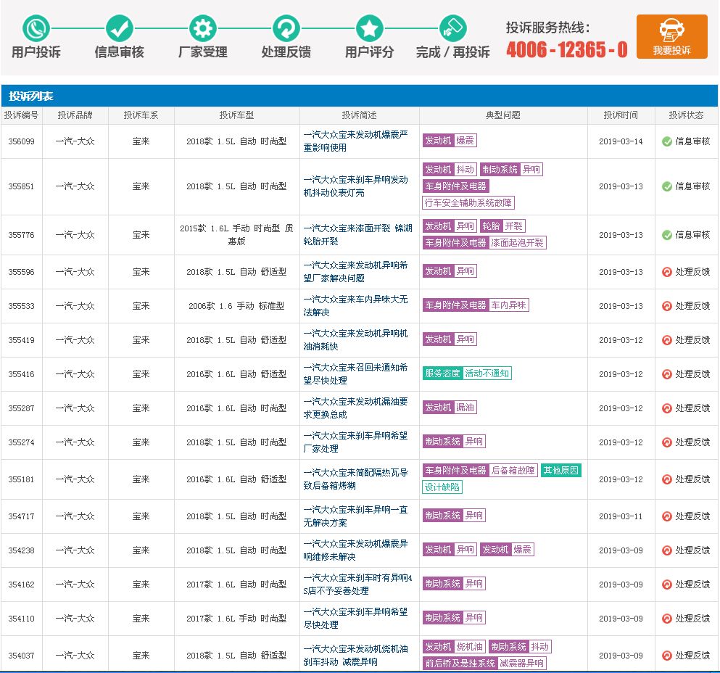This screenshot has width=720, height=673.
Task: Click the 用户投诉 phone icon
Action: (36, 28)
